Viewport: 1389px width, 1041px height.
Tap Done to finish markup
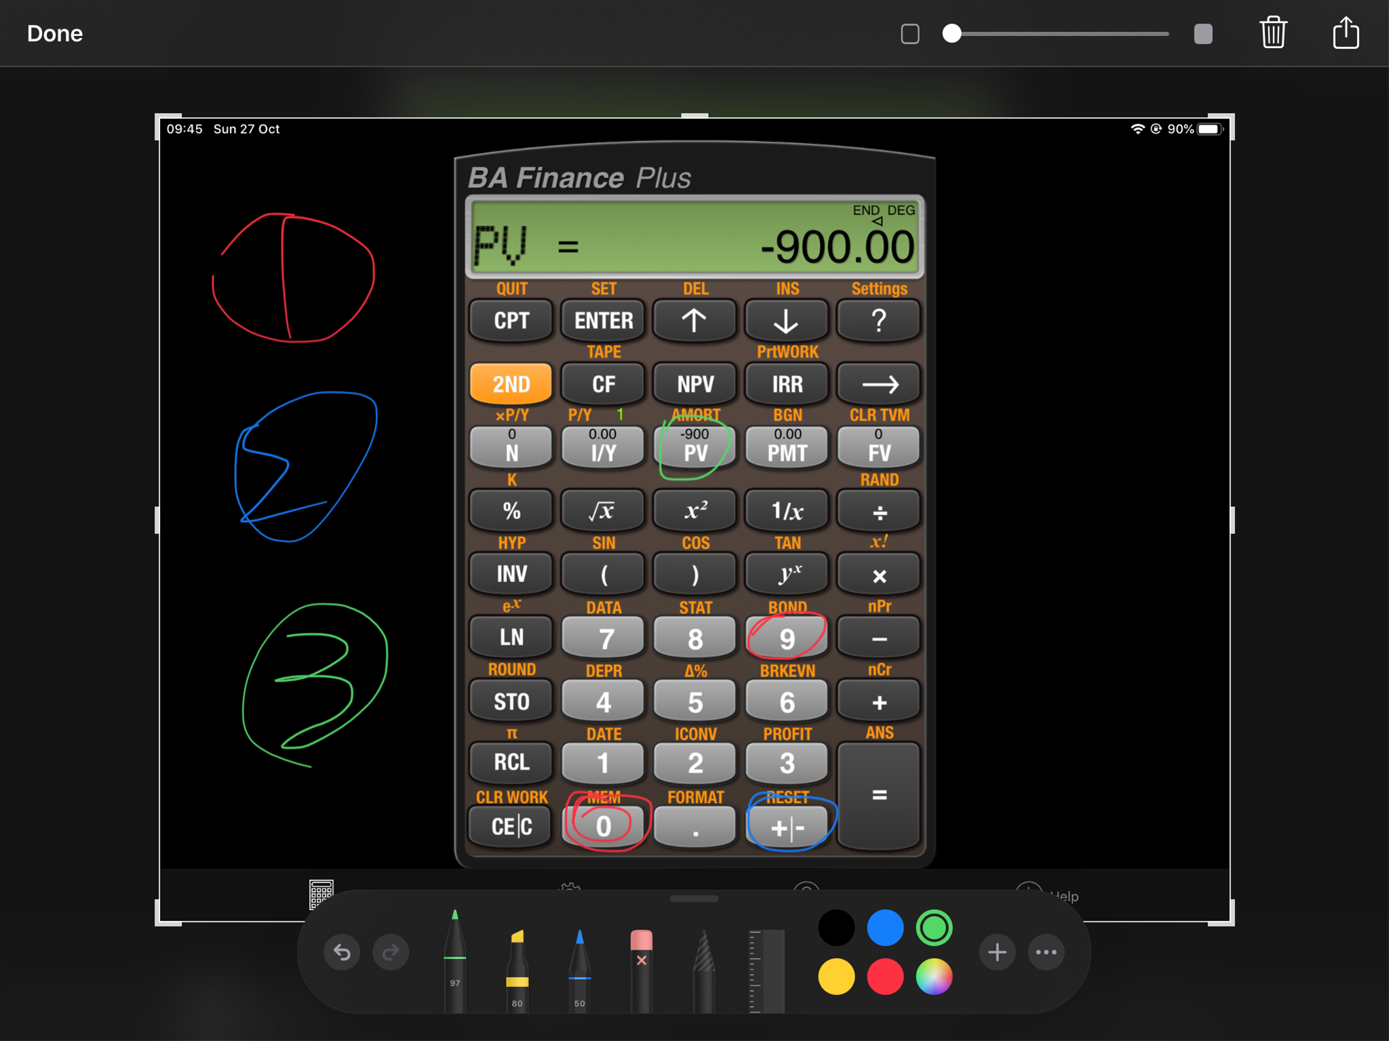click(55, 33)
